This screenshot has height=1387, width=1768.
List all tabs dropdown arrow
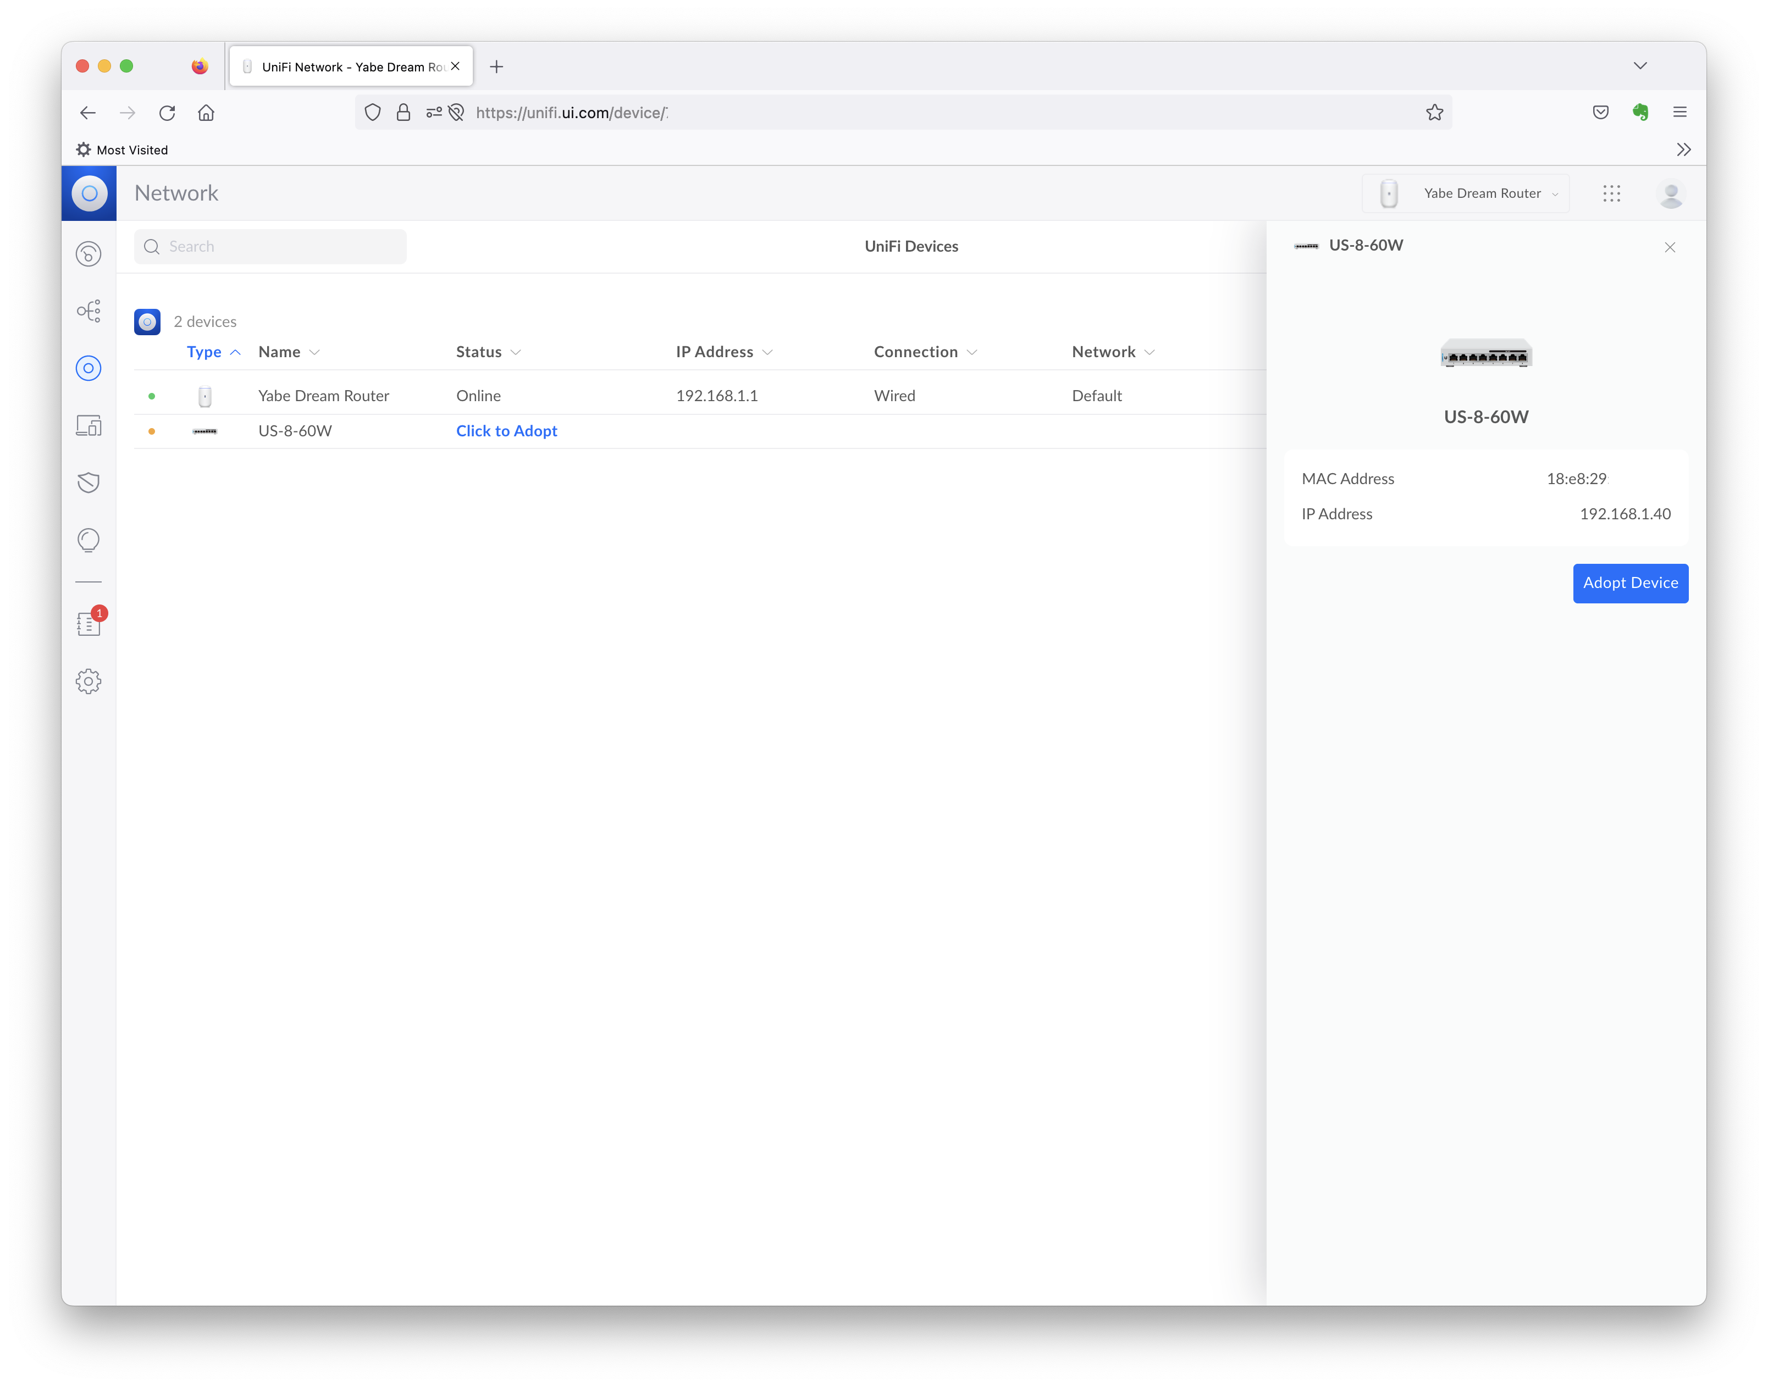1640,66
